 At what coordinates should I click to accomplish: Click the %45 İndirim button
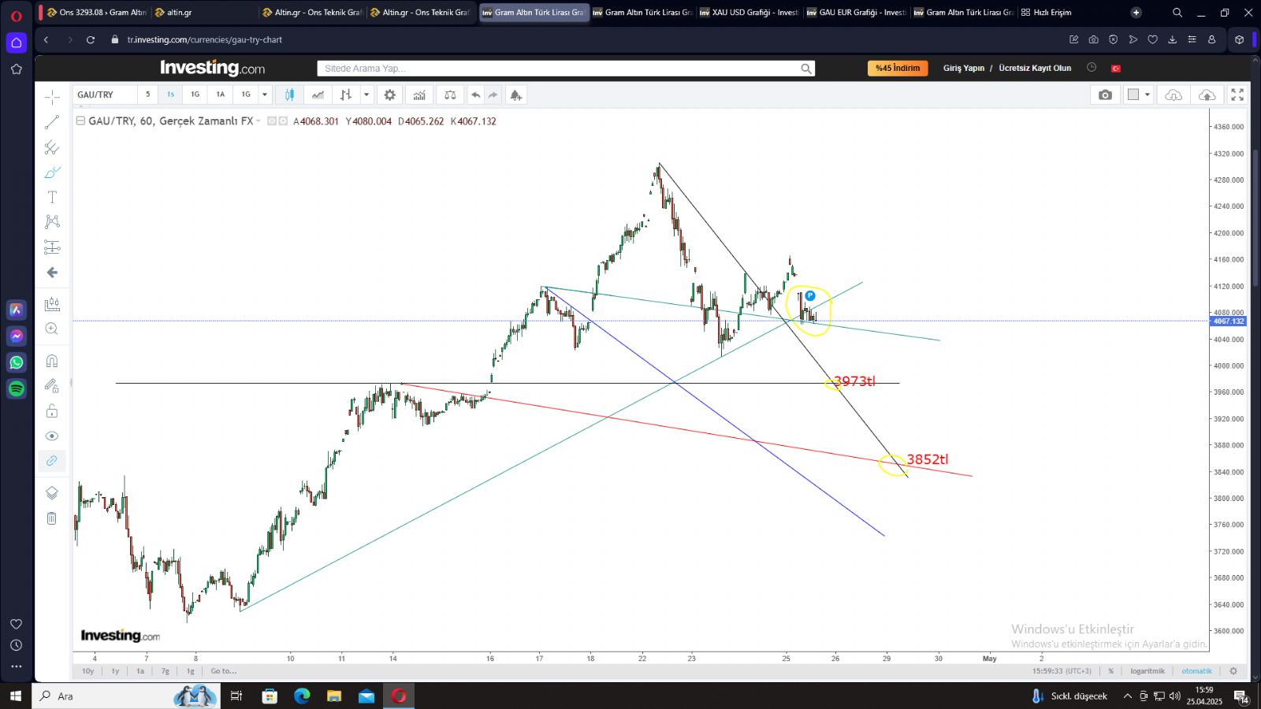(898, 69)
